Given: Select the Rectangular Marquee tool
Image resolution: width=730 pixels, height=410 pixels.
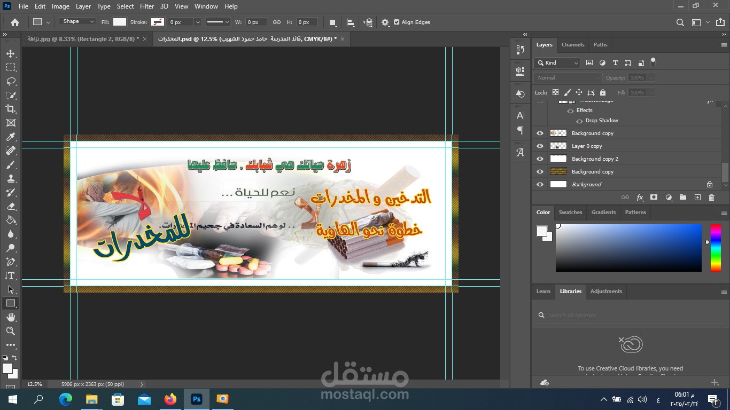Looking at the screenshot, I should click(11, 67).
